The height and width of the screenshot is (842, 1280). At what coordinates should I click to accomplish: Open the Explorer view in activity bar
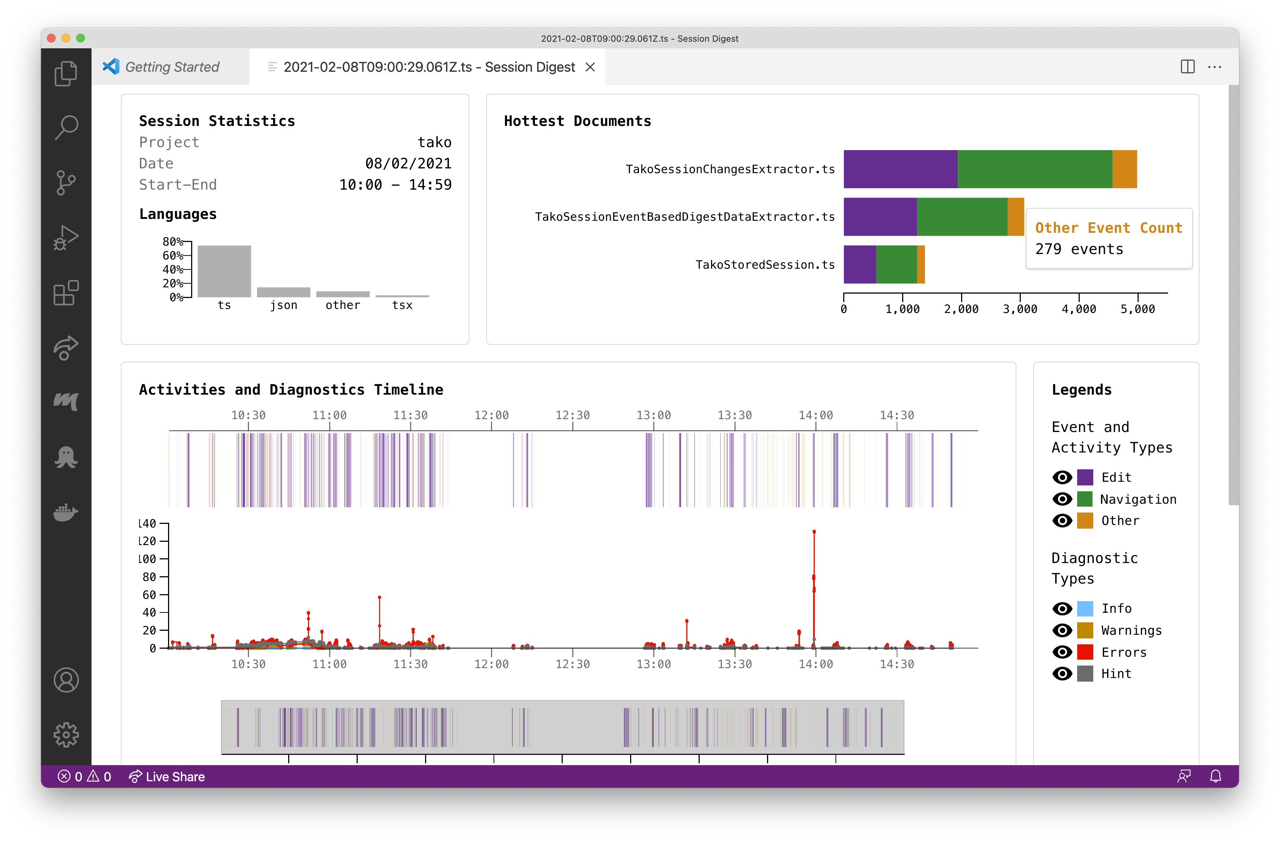66,73
